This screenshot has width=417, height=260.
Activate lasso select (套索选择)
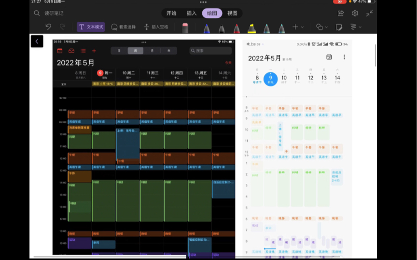(124, 27)
